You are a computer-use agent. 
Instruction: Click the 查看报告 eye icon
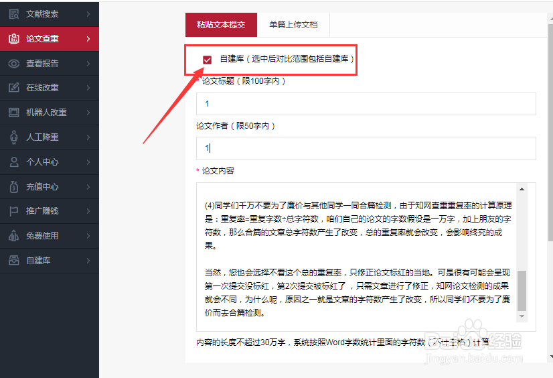[x=14, y=64]
